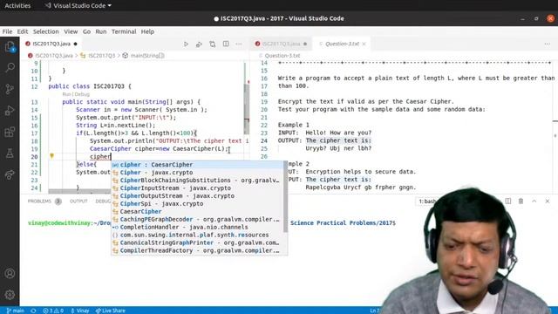This screenshot has height=314, width=558.
Task: Select suggestion CipherInputStream
Action: [197, 188]
